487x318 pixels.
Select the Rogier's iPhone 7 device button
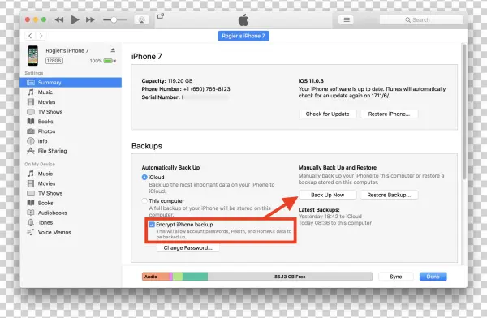pyautogui.click(x=243, y=36)
